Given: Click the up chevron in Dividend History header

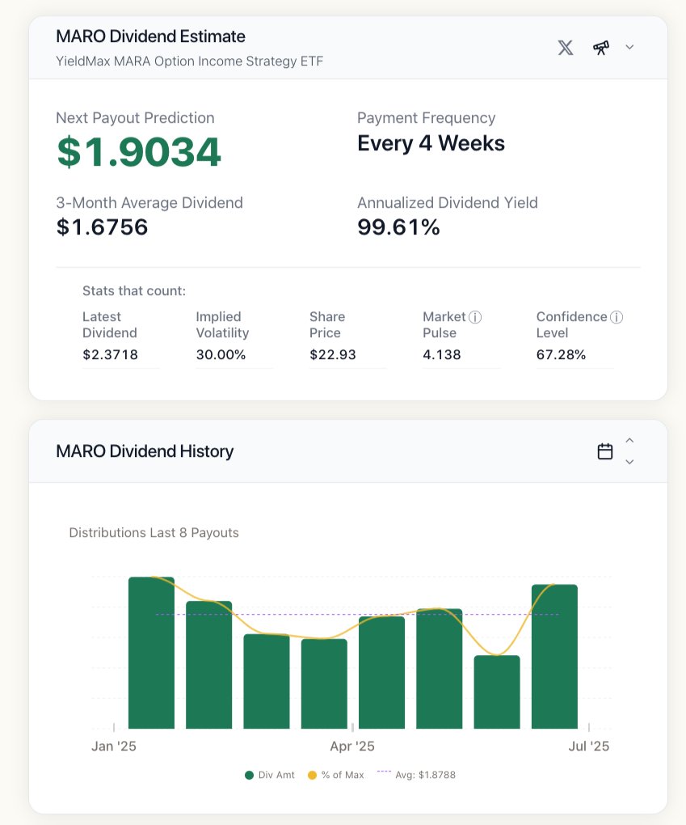Looking at the screenshot, I should 629,440.
